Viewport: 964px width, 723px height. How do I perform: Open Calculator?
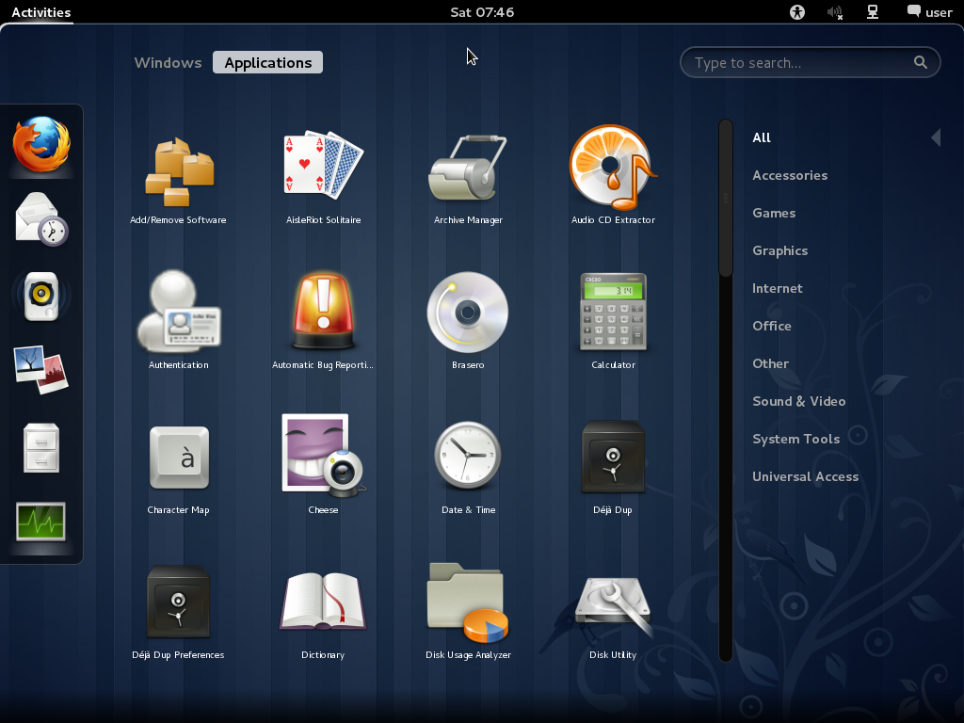tap(613, 320)
